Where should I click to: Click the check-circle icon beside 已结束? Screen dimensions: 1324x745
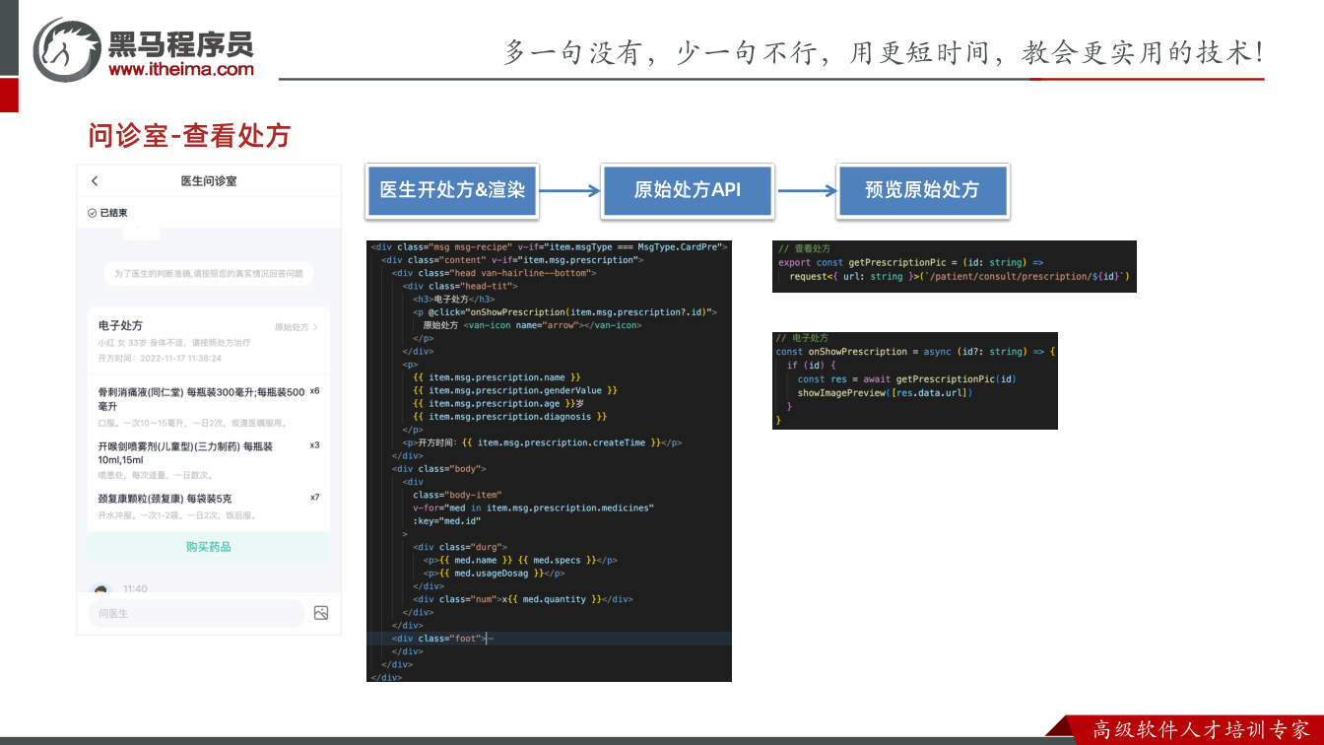click(92, 213)
